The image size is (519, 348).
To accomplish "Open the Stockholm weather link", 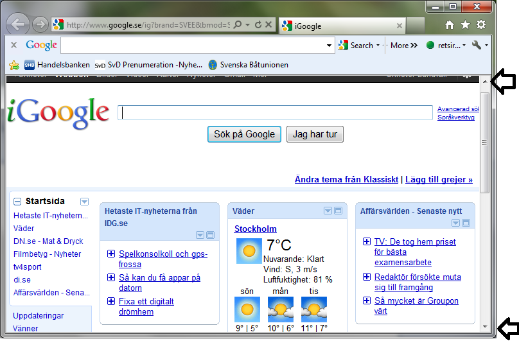I will [x=256, y=229].
